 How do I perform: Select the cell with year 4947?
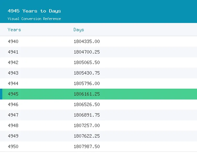click(x=13, y=115)
